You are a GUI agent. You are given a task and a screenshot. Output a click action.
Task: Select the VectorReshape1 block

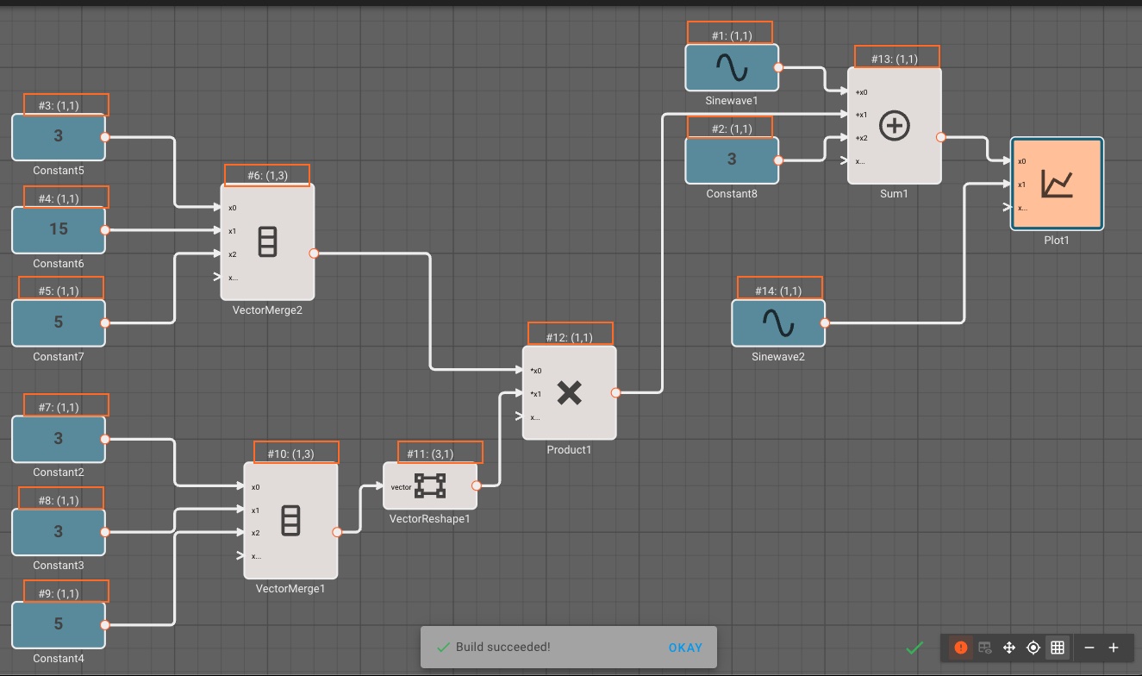pyautogui.click(x=430, y=485)
